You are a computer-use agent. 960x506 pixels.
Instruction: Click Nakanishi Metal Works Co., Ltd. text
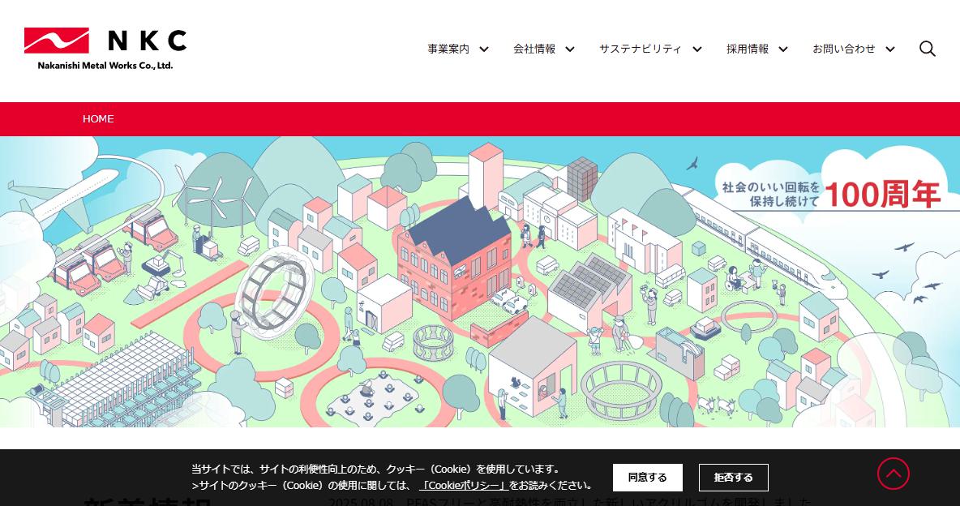(x=105, y=66)
